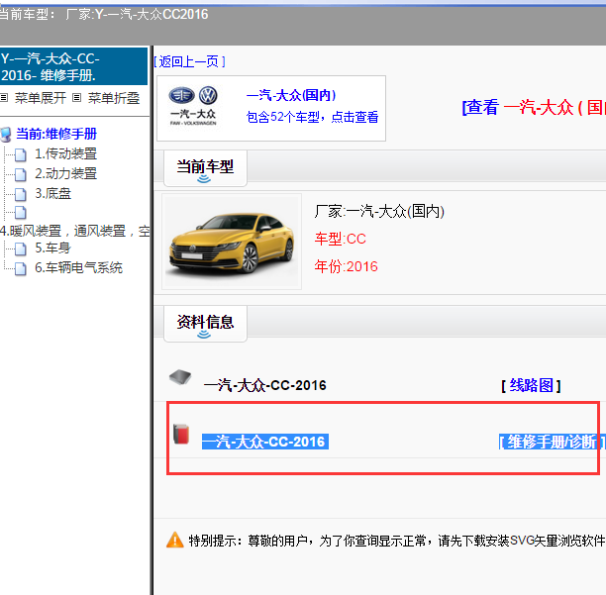The height and width of the screenshot is (595, 606).
Task: Open the 一汽-大众(国内) brand link
Action: tap(291, 95)
